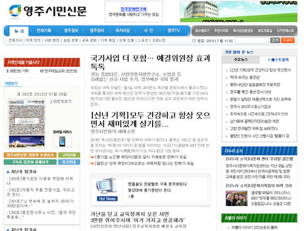Click the 영주시민신문 logo
304x231 pixels.
(x=48, y=11)
